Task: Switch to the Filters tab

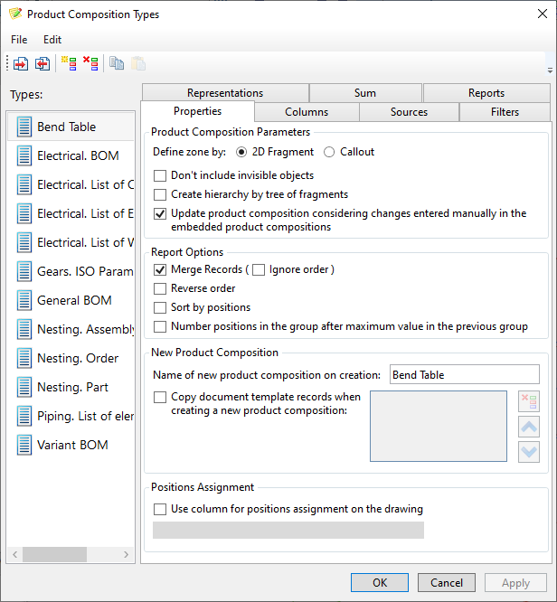Action: click(505, 112)
